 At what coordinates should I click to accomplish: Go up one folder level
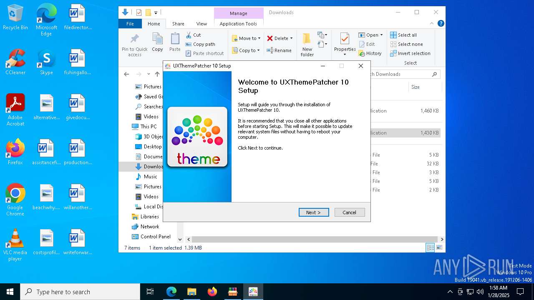157,74
